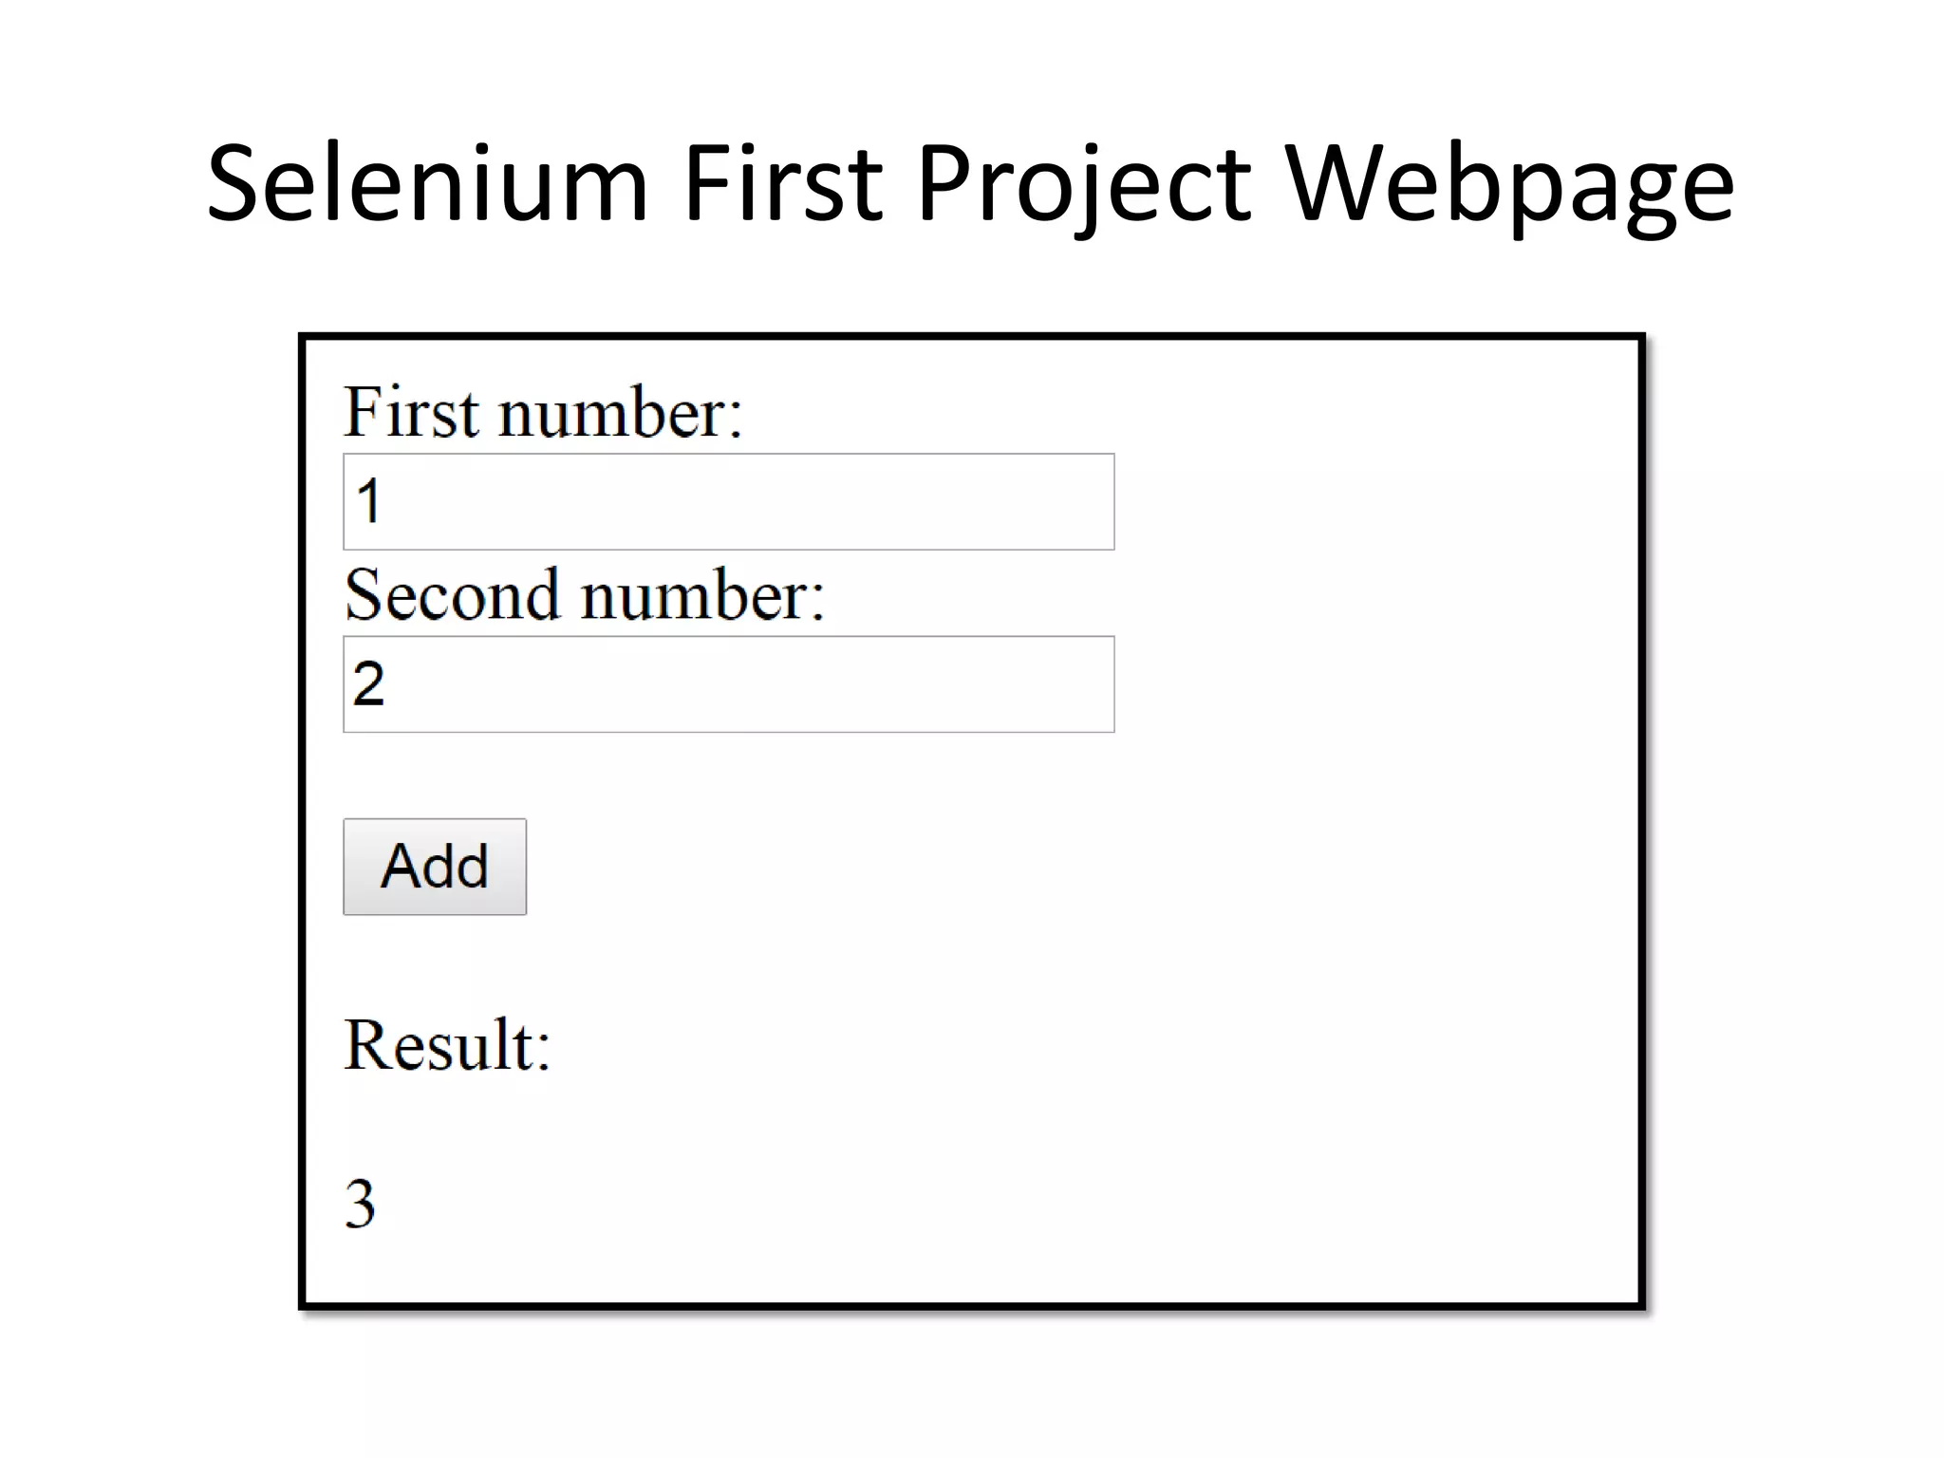Place cursor on digit 2 in second field
Screen dimensions: 1944x1458
pos(369,683)
